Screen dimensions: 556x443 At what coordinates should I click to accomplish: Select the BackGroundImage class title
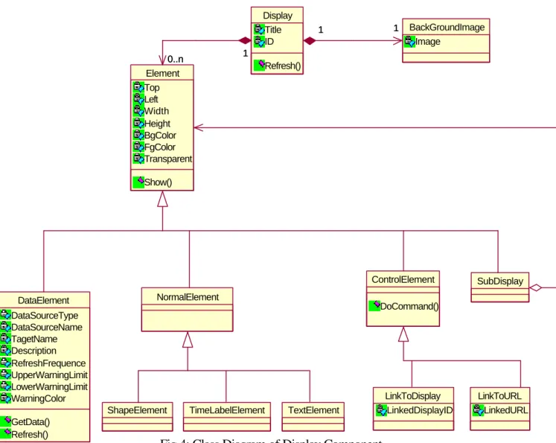[447, 28]
